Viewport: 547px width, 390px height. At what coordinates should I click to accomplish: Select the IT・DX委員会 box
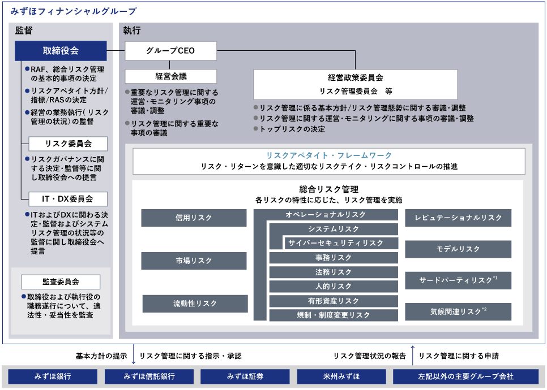tap(68, 199)
